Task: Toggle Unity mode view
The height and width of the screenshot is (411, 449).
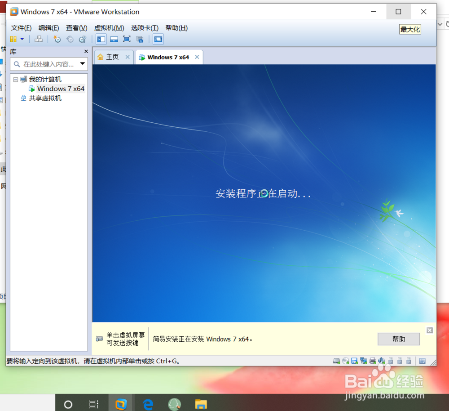Action: 139,39
